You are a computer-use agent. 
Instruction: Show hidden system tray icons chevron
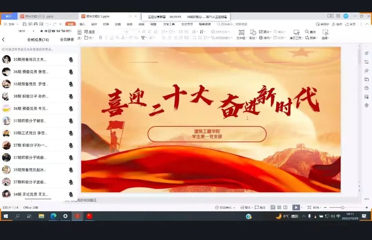pyautogui.click(x=304, y=216)
